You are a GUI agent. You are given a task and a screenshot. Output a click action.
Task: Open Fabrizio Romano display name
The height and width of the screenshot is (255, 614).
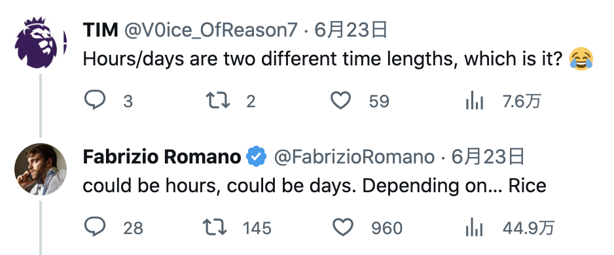click(162, 157)
